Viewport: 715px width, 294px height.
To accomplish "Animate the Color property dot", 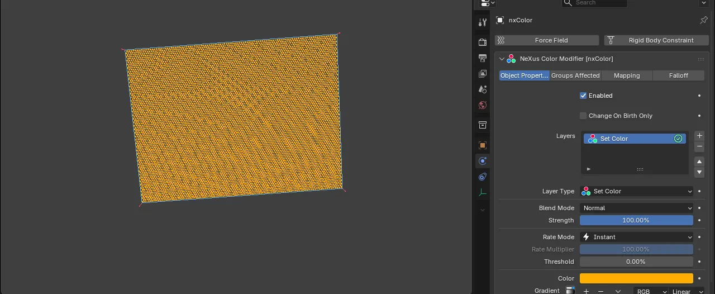I will pos(699,278).
